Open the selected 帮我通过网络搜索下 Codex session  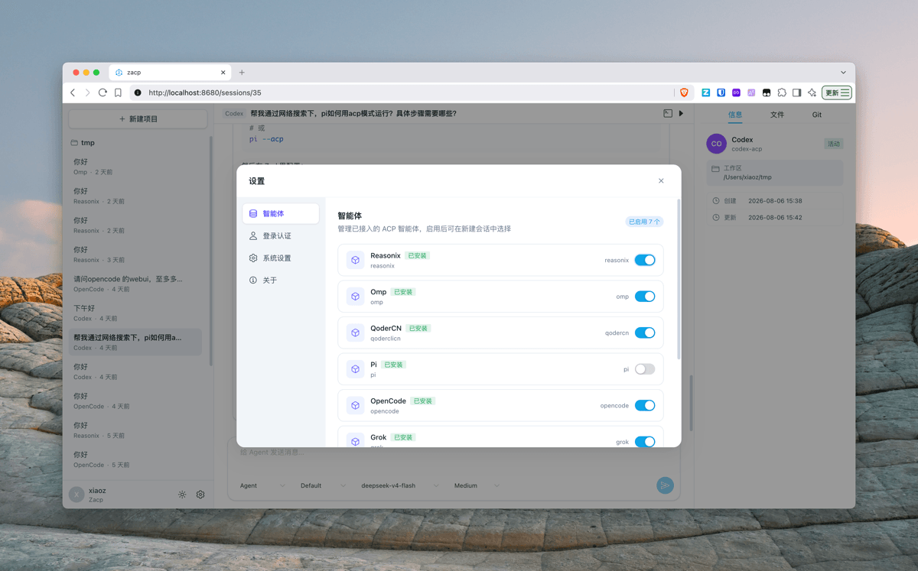coord(136,342)
